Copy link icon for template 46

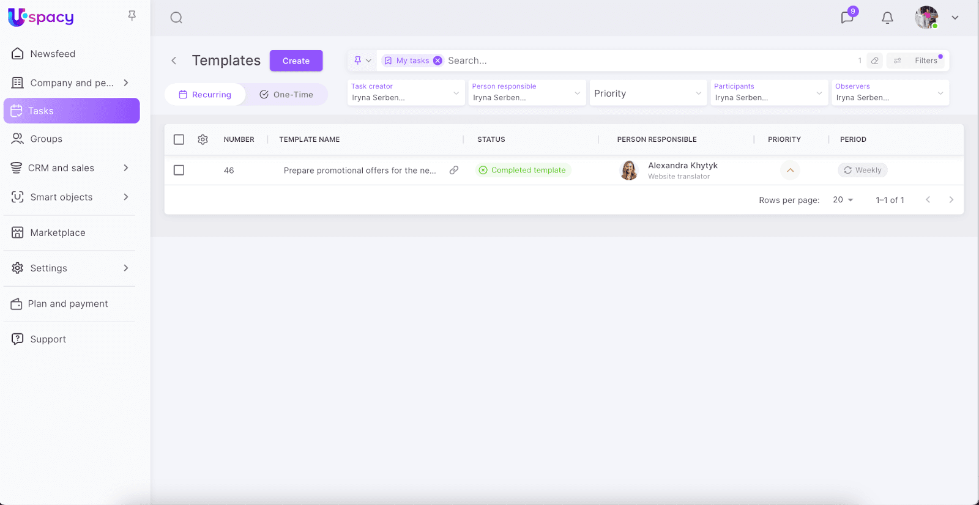[x=454, y=171]
